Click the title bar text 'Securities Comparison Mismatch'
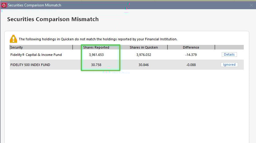 pos(35,5)
